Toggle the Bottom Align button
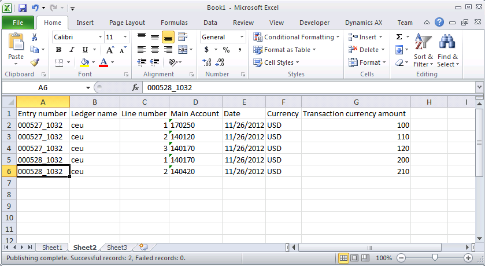Screen dimensions: 485x266 168,37
